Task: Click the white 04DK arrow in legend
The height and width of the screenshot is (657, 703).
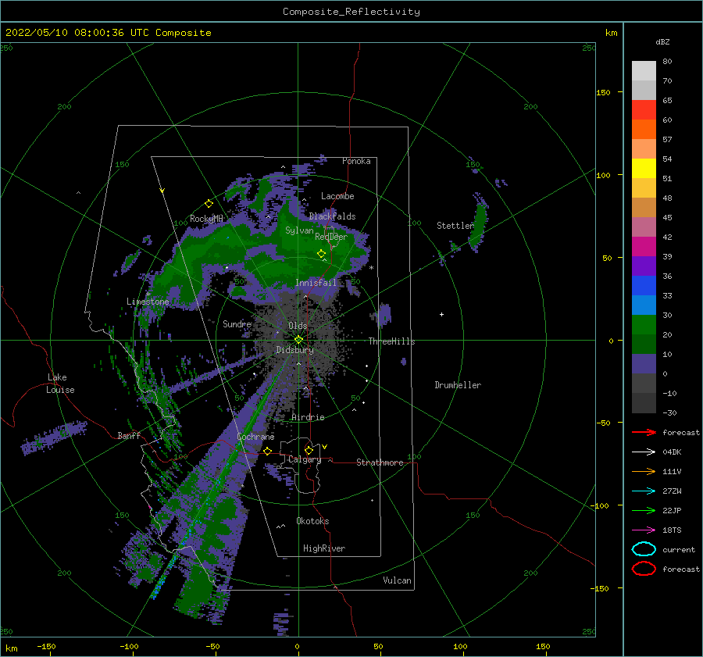Action: coord(644,452)
